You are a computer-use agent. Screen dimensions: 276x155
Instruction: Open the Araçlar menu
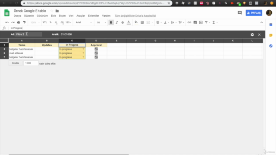[x=81, y=15]
